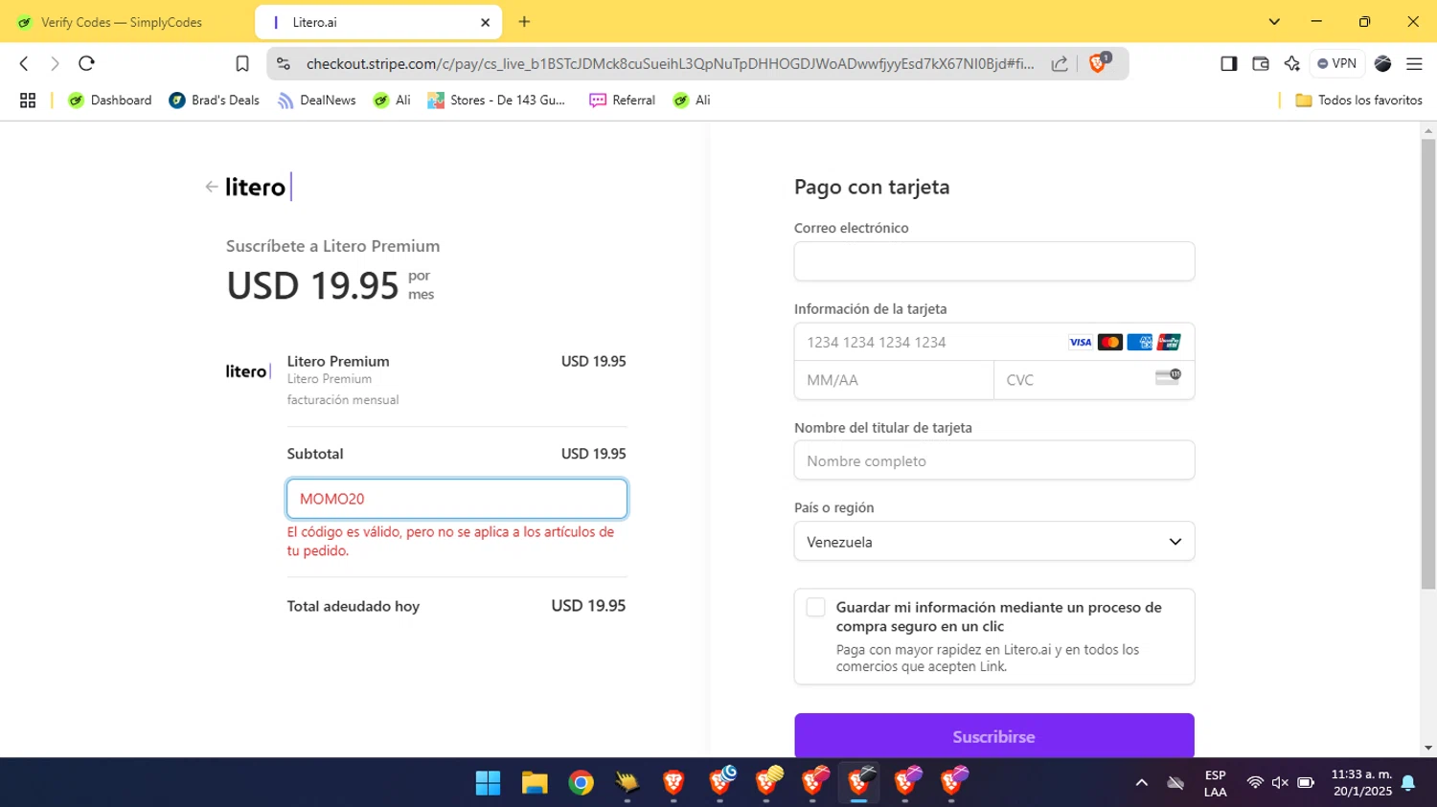
Task: Open Google Chrome from taskbar
Action: 581,783
